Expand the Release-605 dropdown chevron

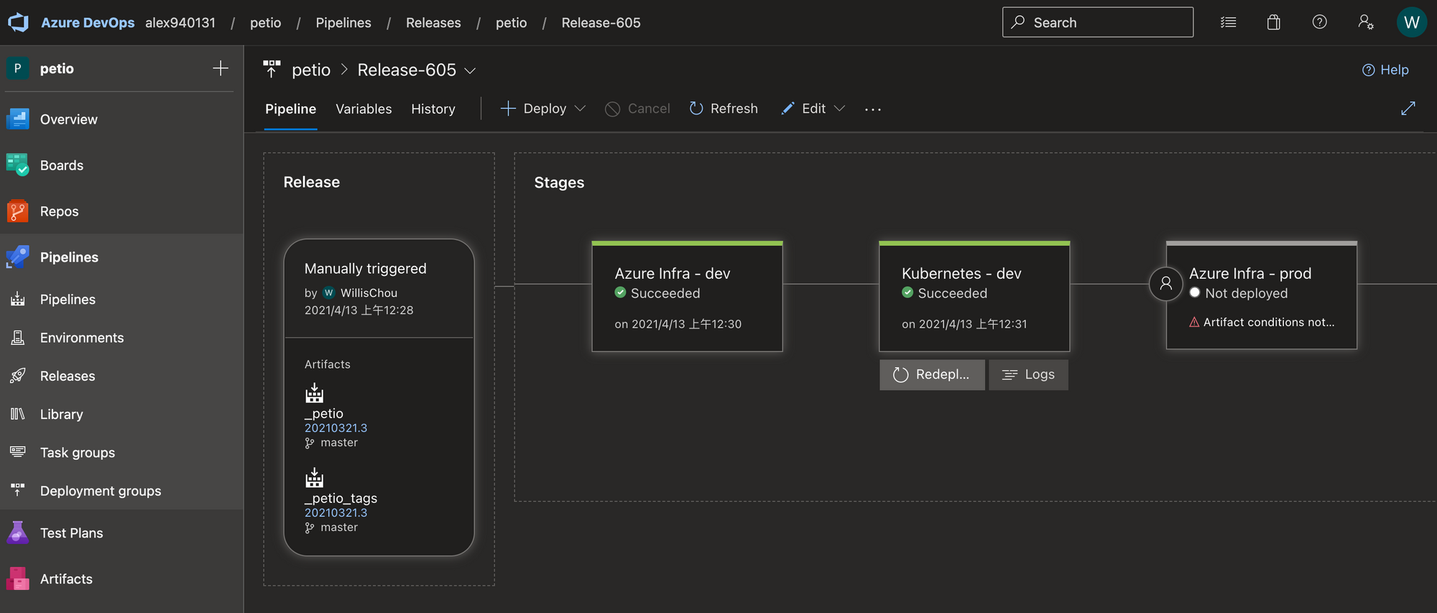pos(470,70)
